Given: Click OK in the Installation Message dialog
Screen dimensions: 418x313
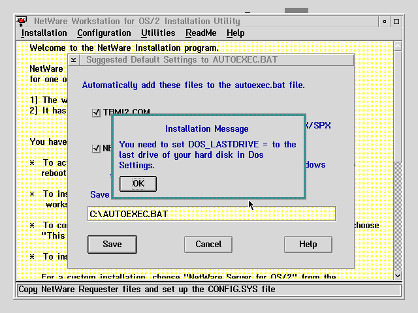Looking at the screenshot, I should (138, 184).
